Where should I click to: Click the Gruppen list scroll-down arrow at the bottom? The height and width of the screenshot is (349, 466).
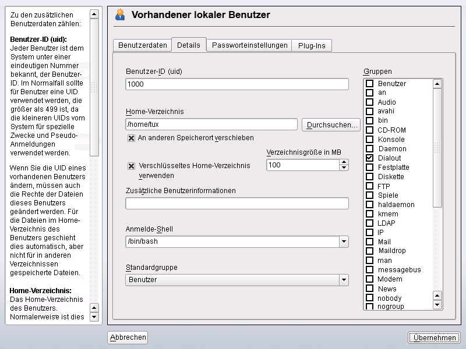pyautogui.click(x=437, y=305)
